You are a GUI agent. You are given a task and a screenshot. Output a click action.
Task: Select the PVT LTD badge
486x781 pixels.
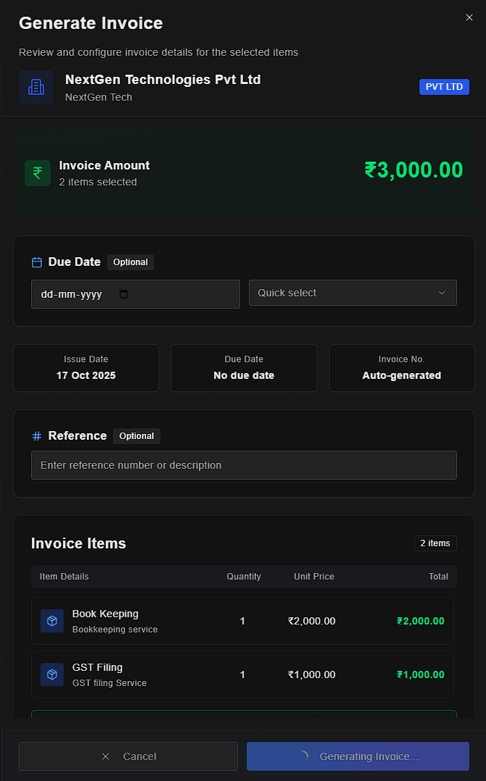click(x=444, y=86)
